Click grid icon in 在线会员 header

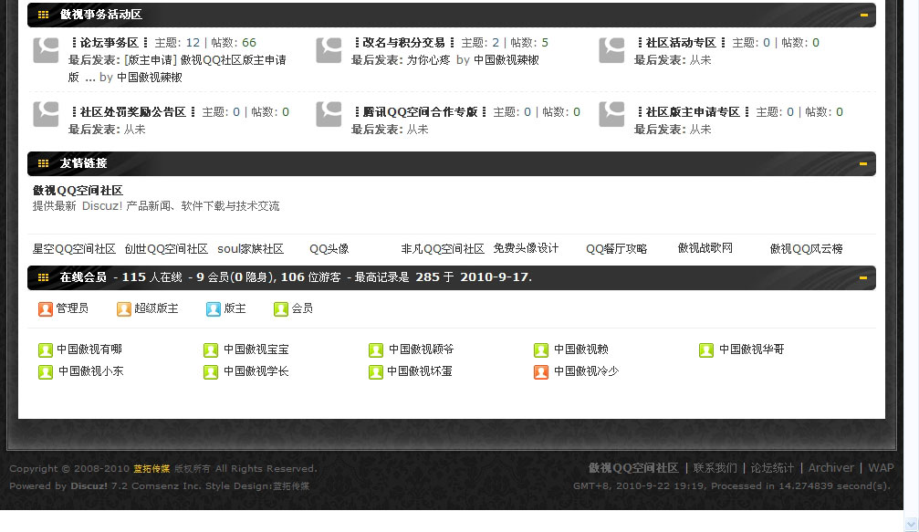click(x=44, y=277)
